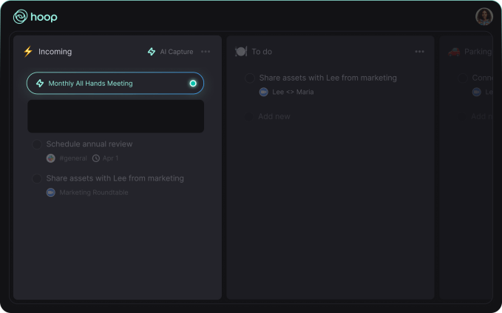Open the To do column options menu
Image resolution: width=502 pixels, height=313 pixels.
click(419, 52)
